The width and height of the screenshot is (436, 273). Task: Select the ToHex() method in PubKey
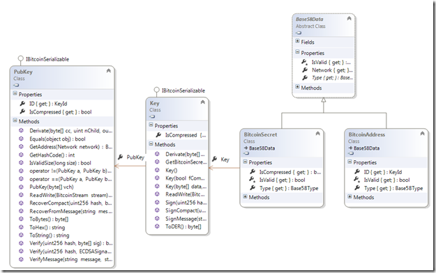point(47,228)
